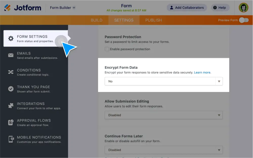Click the Jotform logo
This screenshot has width=253, height=158.
pos(22,8)
